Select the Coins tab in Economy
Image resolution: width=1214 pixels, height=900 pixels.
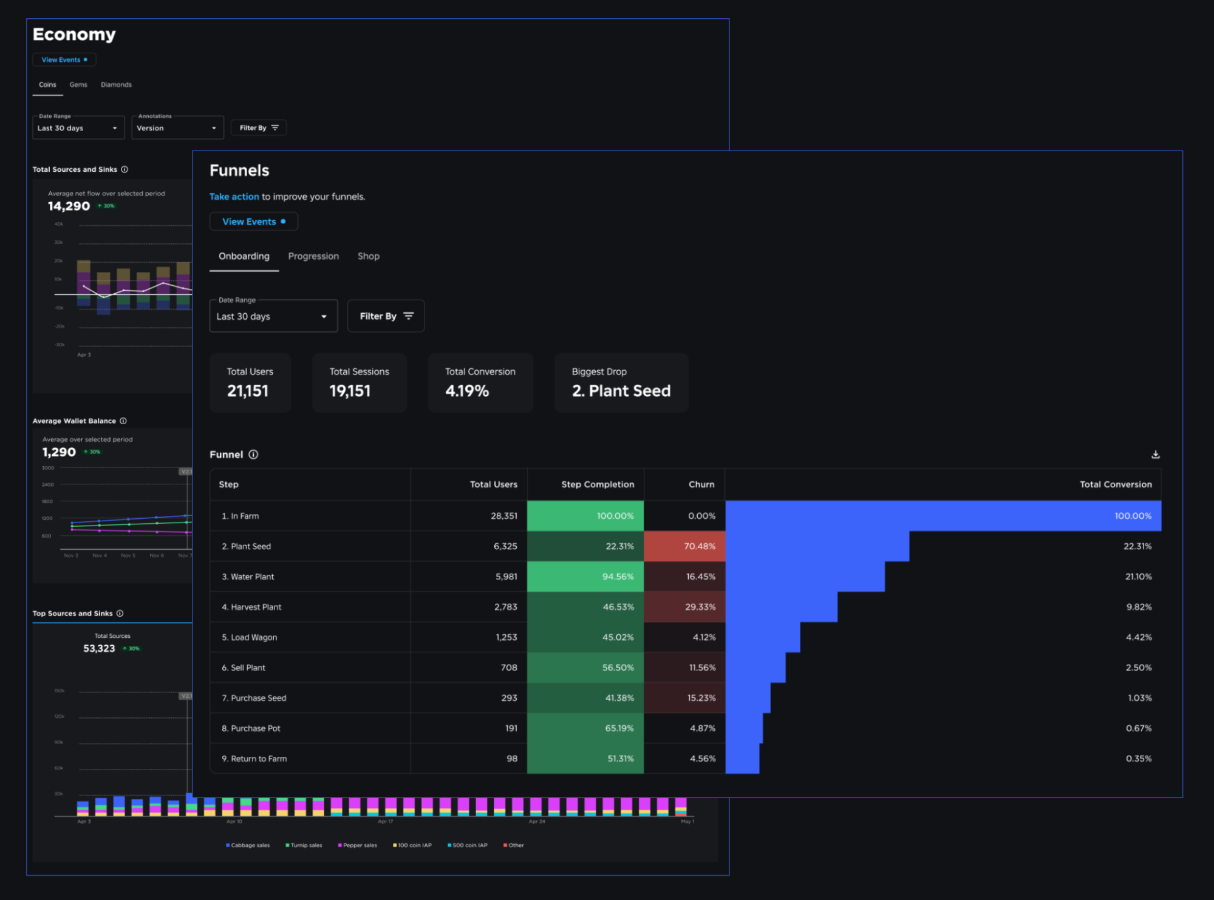pyautogui.click(x=47, y=84)
